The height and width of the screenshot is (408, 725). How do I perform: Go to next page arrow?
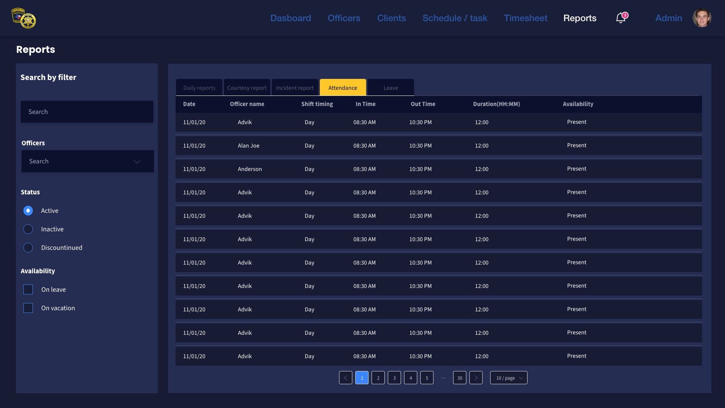click(476, 378)
